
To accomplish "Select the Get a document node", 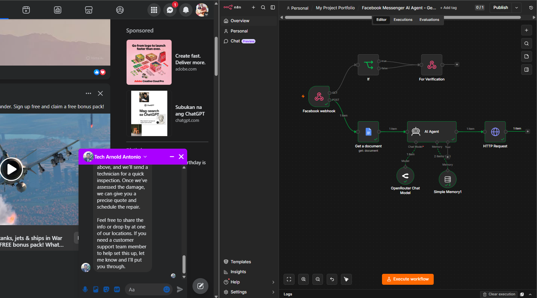I will (x=368, y=132).
